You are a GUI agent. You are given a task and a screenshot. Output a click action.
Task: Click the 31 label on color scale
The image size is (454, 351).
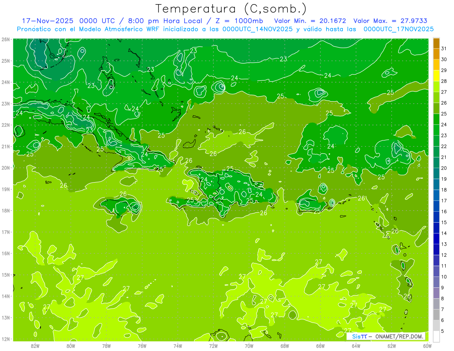pos(444,48)
